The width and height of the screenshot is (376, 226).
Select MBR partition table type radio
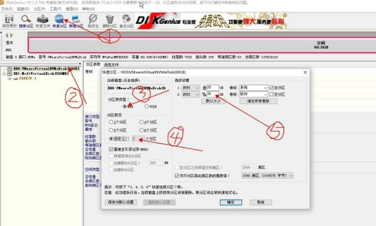point(125,106)
